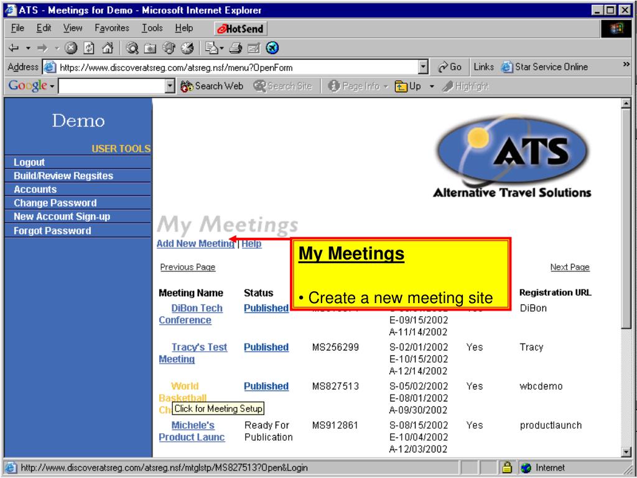Open the Back button history dropdown arrow

(27, 49)
